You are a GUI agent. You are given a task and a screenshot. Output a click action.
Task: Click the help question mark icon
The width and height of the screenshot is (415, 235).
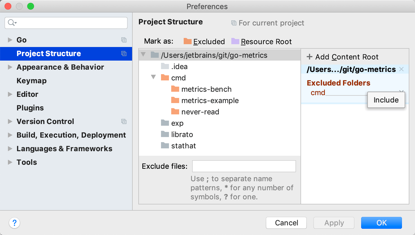pos(14,223)
